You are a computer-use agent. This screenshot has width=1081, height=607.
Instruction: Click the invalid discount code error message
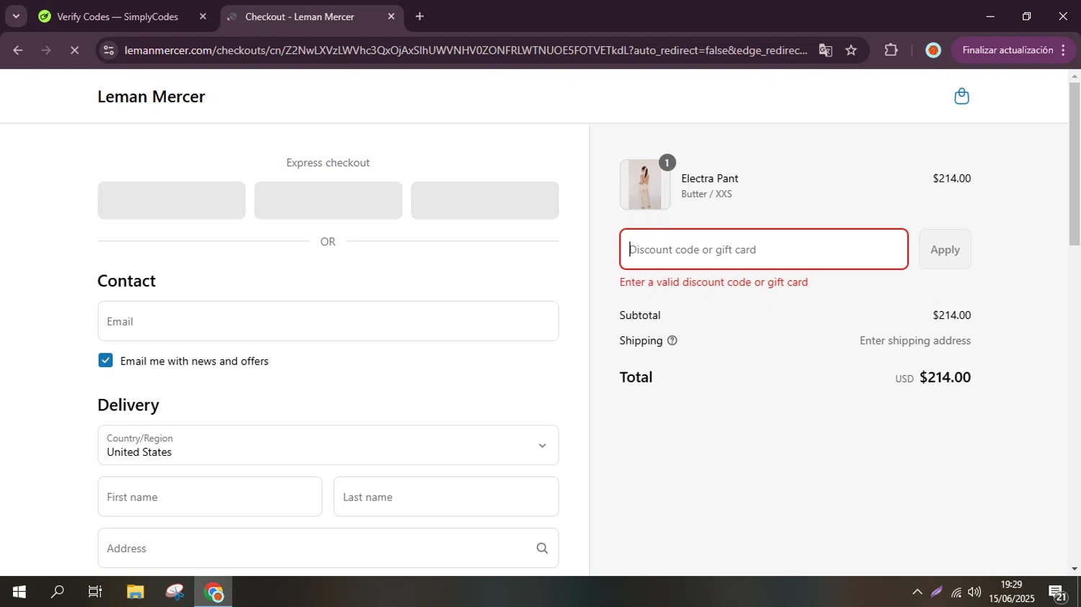713,282
